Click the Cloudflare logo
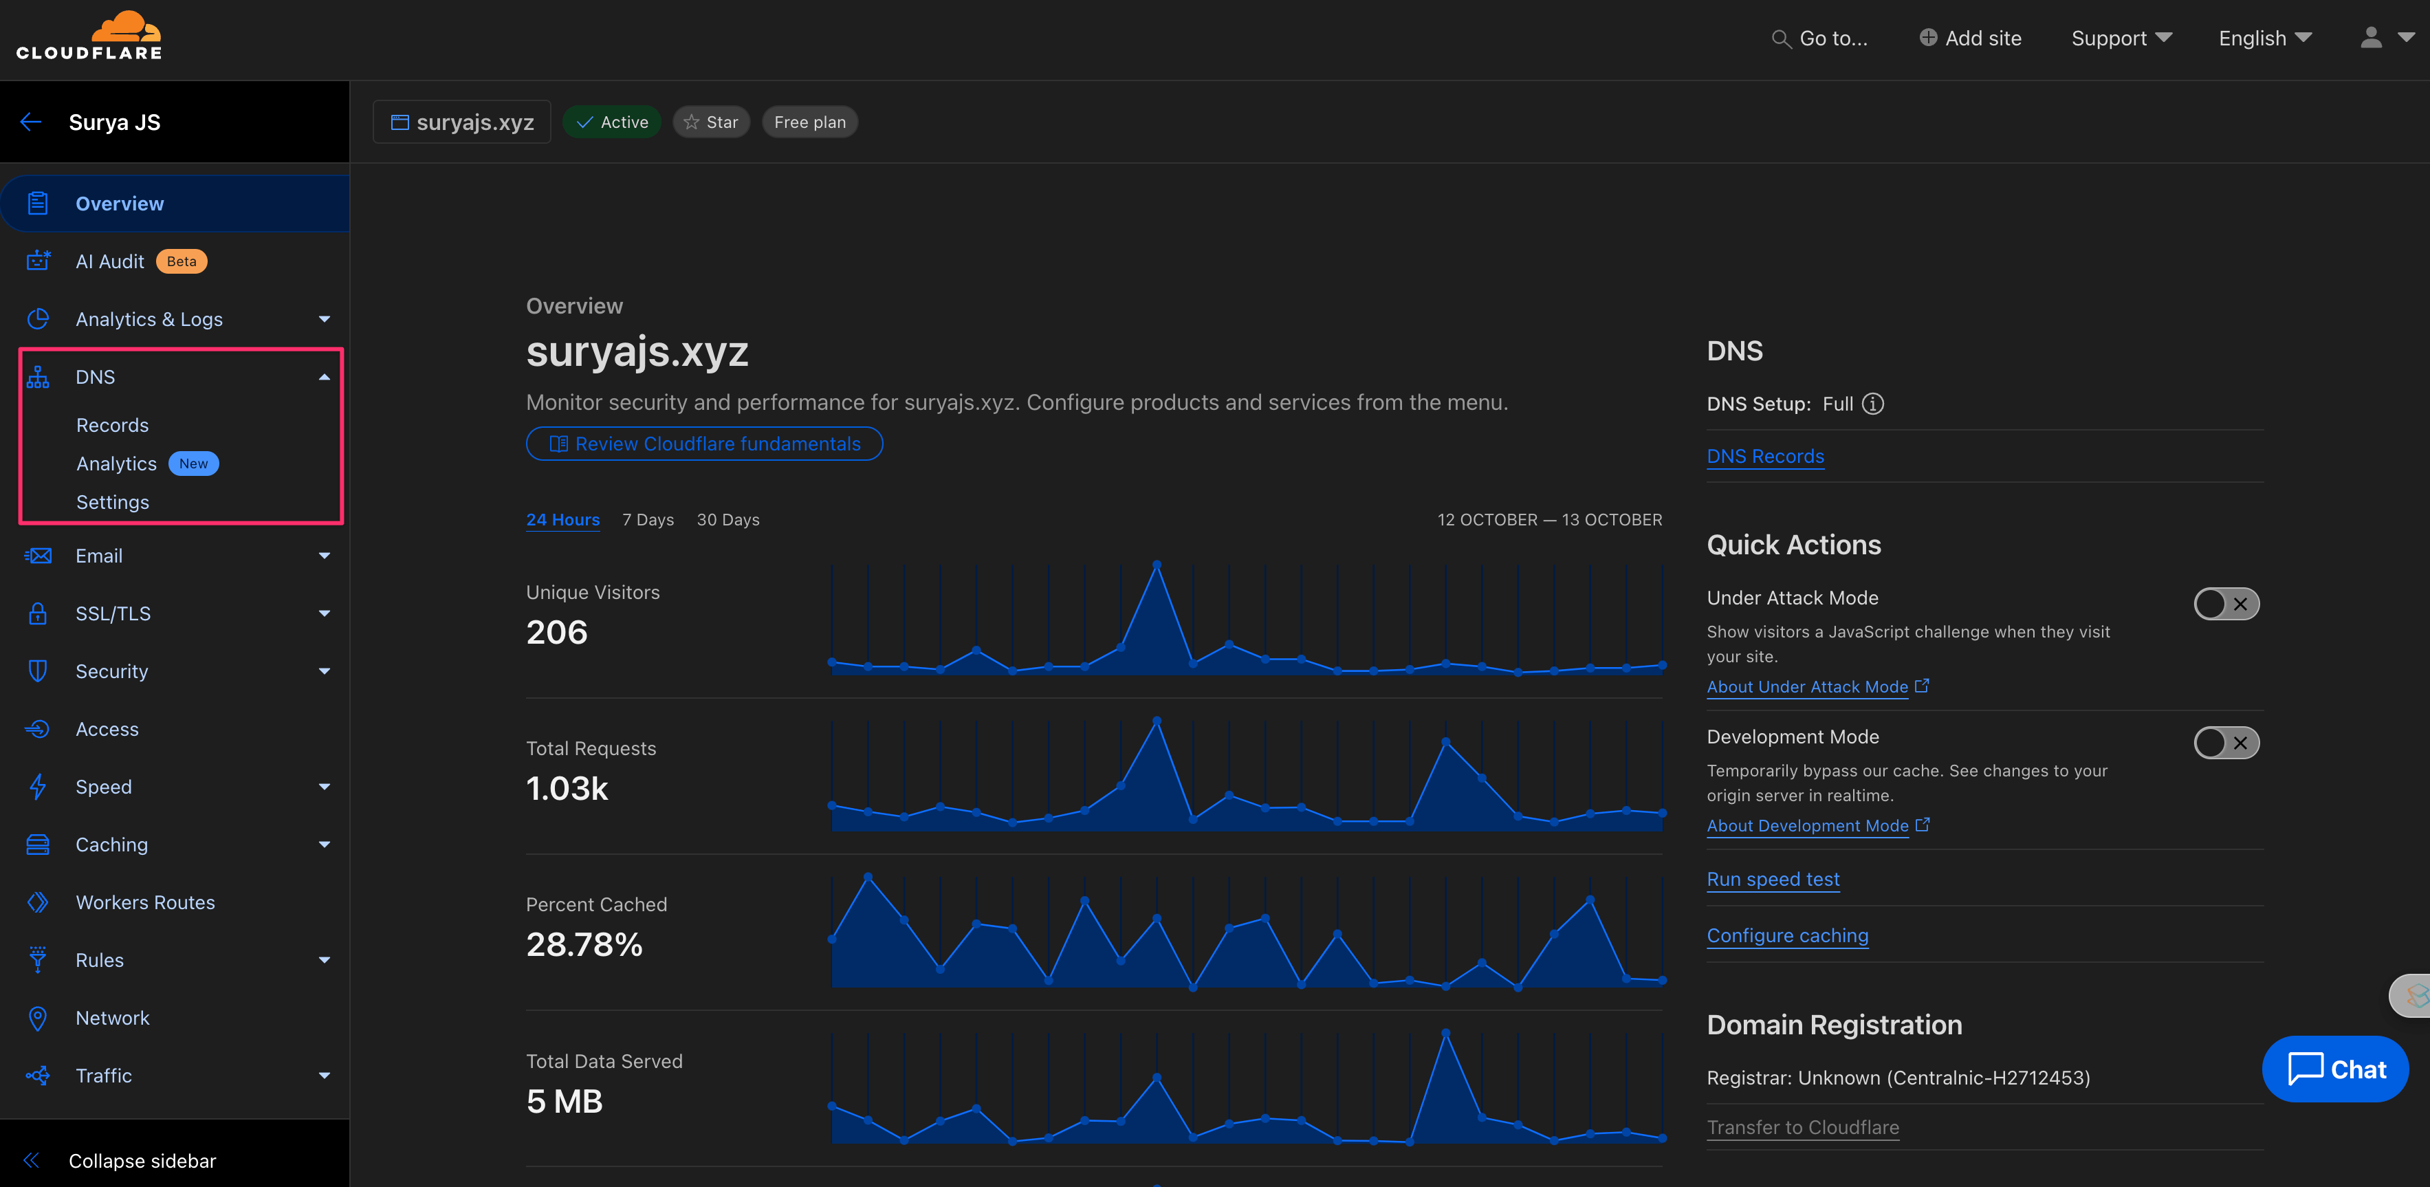Viewport: 2430px width, 1187px height. coord(89,36)
